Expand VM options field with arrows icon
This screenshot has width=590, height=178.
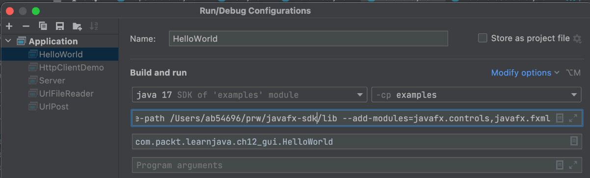click(573, 118)
